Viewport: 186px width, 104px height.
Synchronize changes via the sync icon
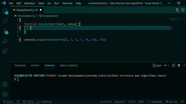coord(18,101)
